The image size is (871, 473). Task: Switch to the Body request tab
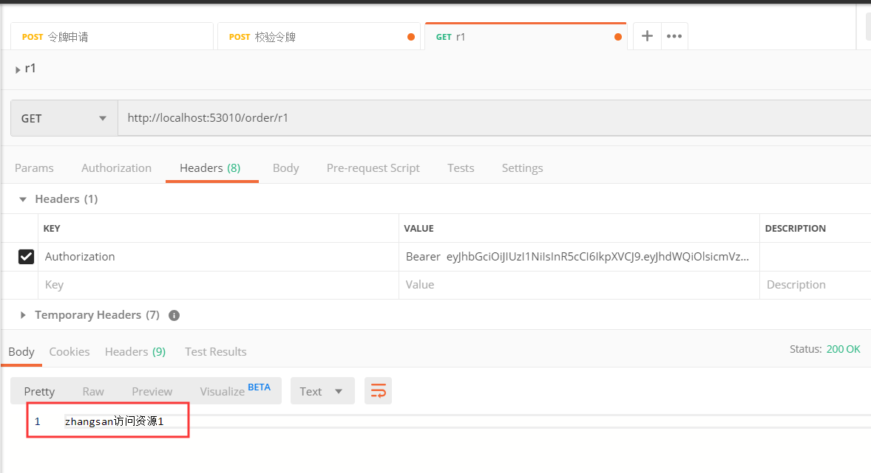[x=285, y=168]
